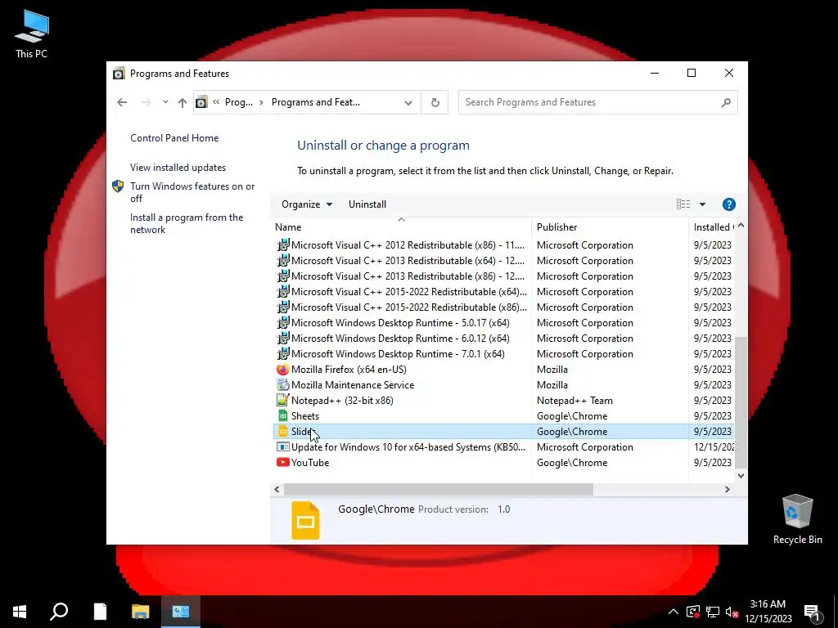Select Microsoft Windows Desktop Runtime 5.0.17
This screenshot has width=838, height=628.
pos(400,322)
